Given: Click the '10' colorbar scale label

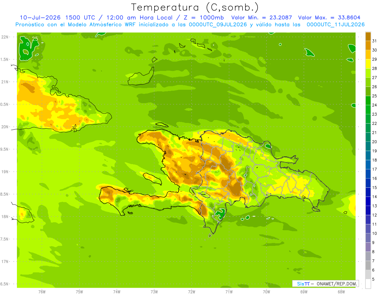Looking at the screenshot, I should coord(374,233).
